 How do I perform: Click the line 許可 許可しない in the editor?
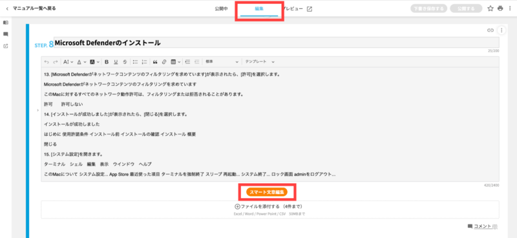(x=63, y=104)
